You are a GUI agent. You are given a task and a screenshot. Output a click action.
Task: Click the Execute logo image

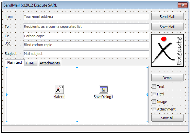pyautogui.click(x=167, y=50)
